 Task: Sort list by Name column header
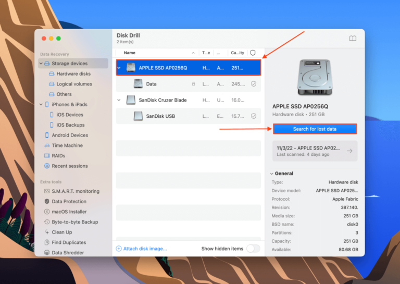pyautogui.click(x=130, y=53)
